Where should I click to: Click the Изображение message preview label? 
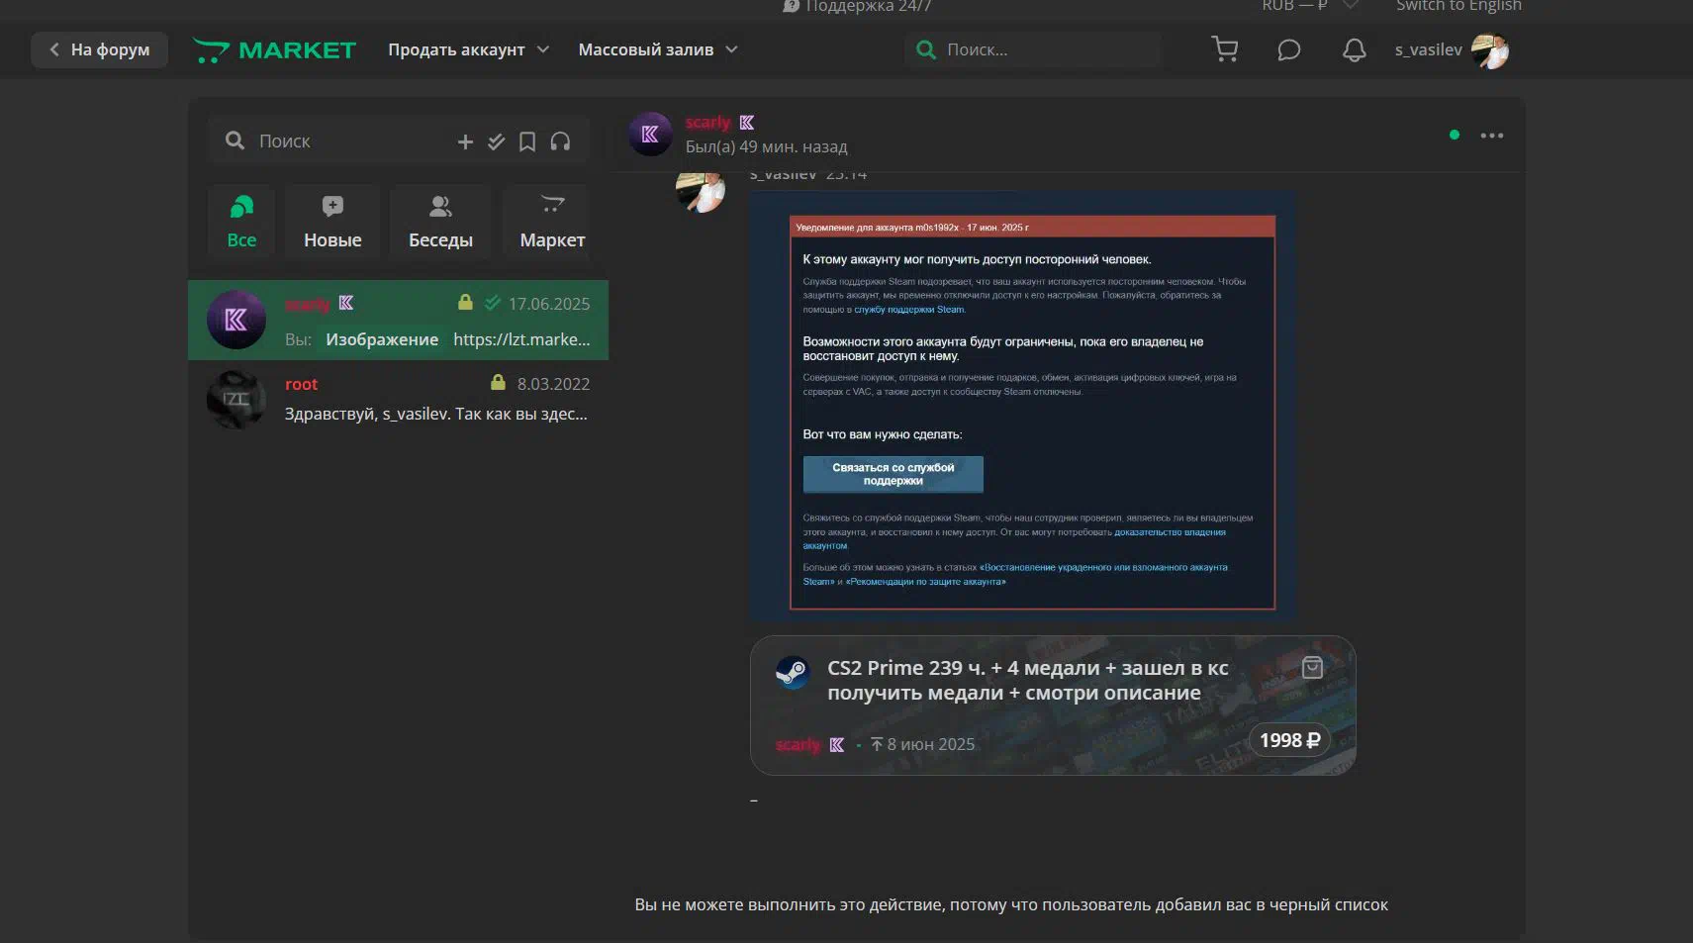coord(382,339)
